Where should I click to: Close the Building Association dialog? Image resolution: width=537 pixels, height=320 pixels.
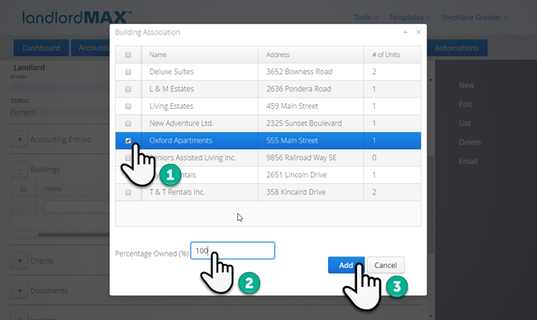(418, 32)
